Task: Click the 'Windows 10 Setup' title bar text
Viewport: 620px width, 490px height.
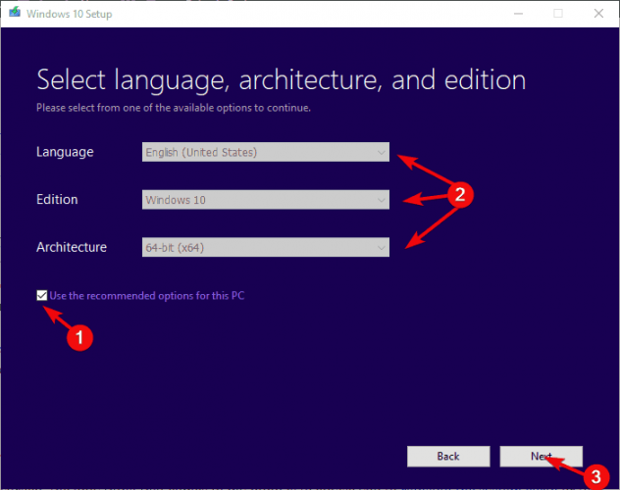Action: point(70,13)
